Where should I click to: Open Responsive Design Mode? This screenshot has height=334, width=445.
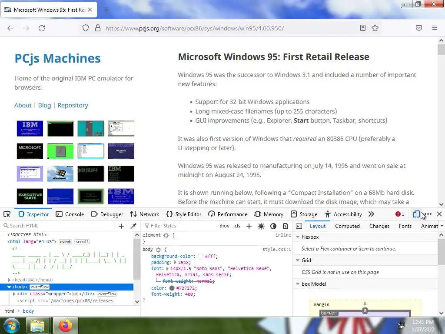click(x=416, y=214)
